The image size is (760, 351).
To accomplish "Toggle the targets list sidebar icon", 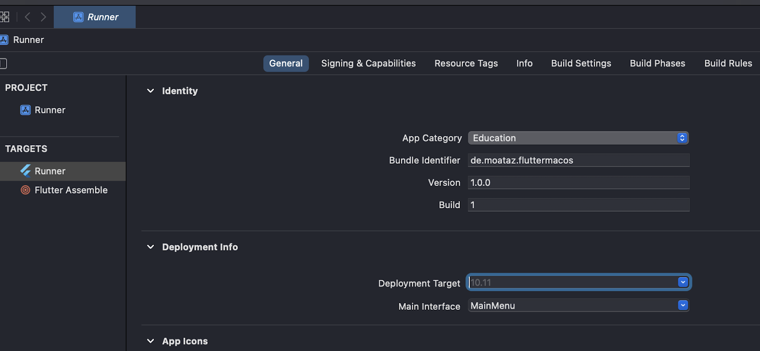I will click(3, 64).
